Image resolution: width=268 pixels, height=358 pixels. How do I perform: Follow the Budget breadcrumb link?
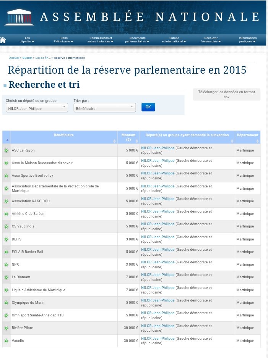(x=28, y=58)
